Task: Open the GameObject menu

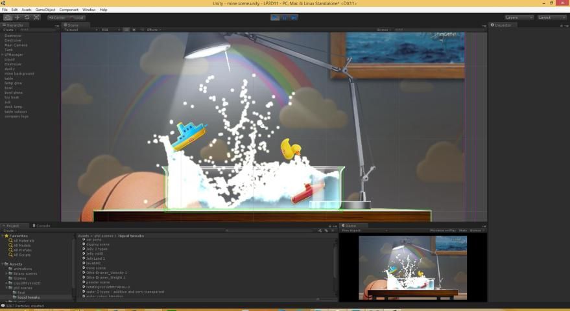Action: click(45, 10)
